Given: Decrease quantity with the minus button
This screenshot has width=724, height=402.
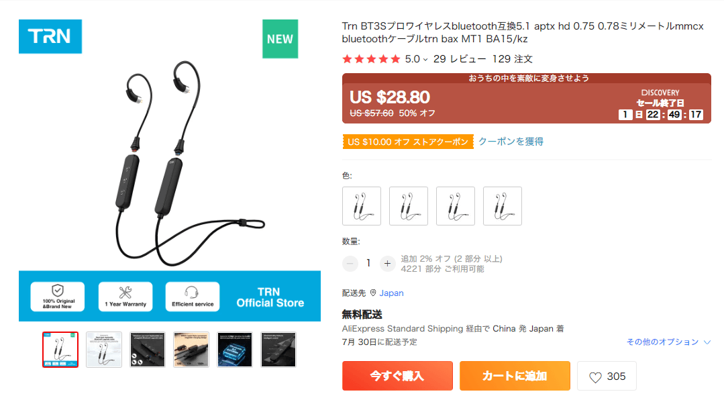Looking at the screenshot, I should pyautogui.click(x=350, y=263).
